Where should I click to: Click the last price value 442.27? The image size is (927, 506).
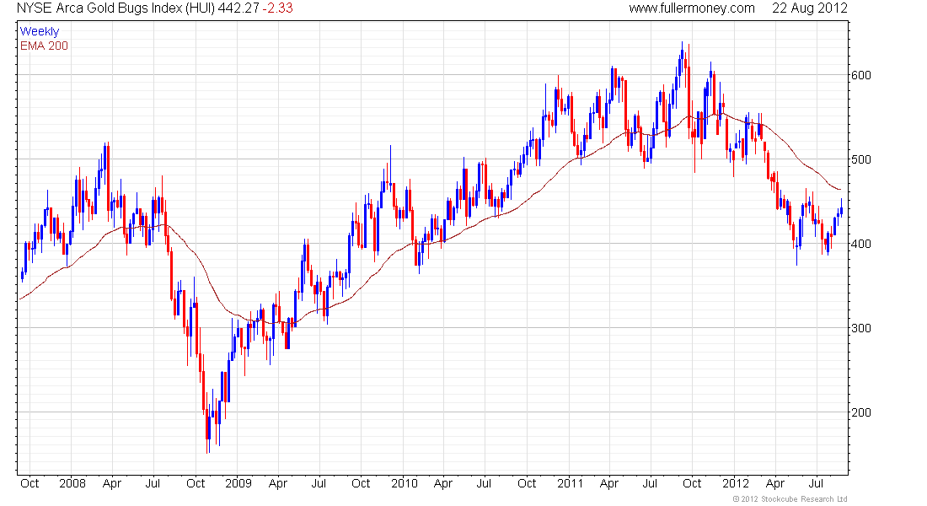tap(238, 8)
